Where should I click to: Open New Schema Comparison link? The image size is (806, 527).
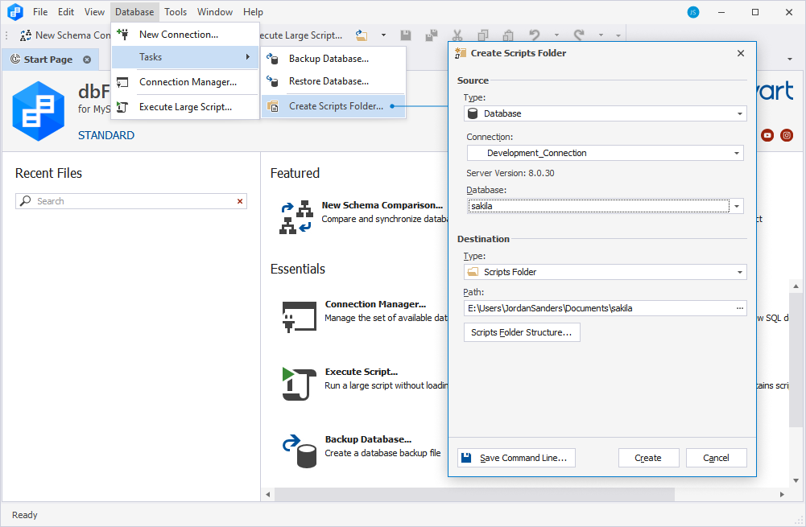point(382,205)
